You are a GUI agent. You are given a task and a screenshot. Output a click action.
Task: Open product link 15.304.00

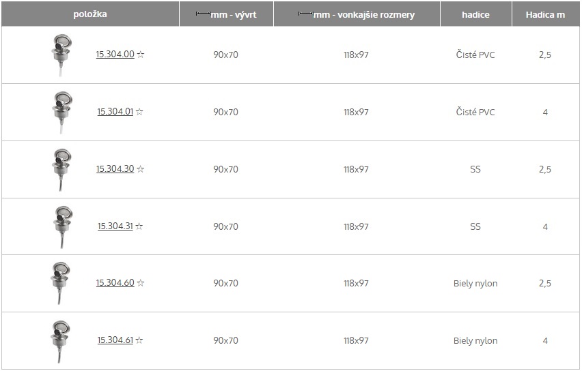click(115, 54)
